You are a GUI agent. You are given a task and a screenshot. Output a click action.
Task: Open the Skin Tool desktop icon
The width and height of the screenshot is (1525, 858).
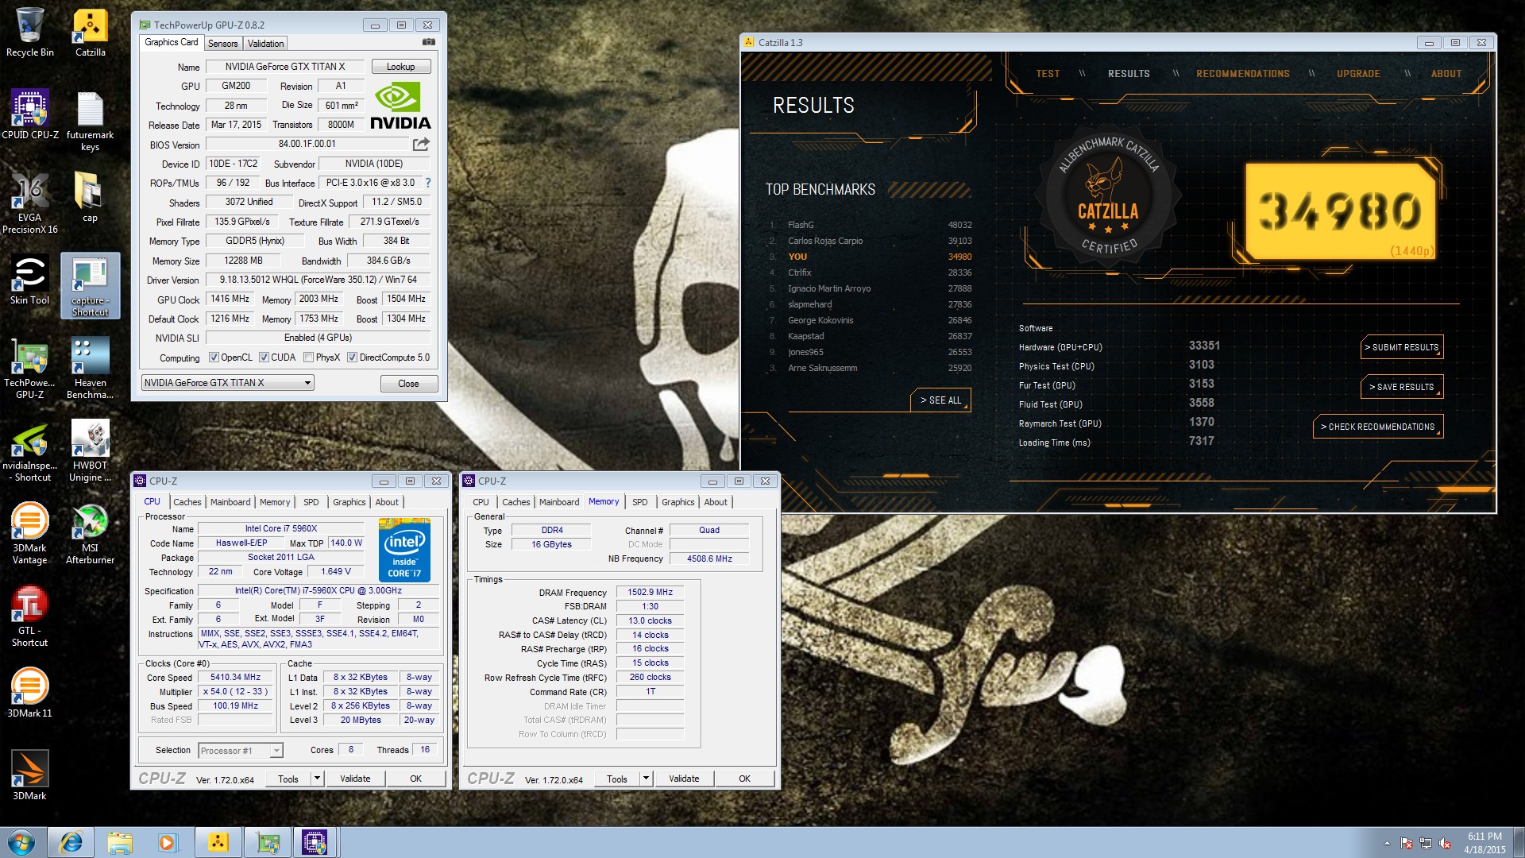(29, 280)
